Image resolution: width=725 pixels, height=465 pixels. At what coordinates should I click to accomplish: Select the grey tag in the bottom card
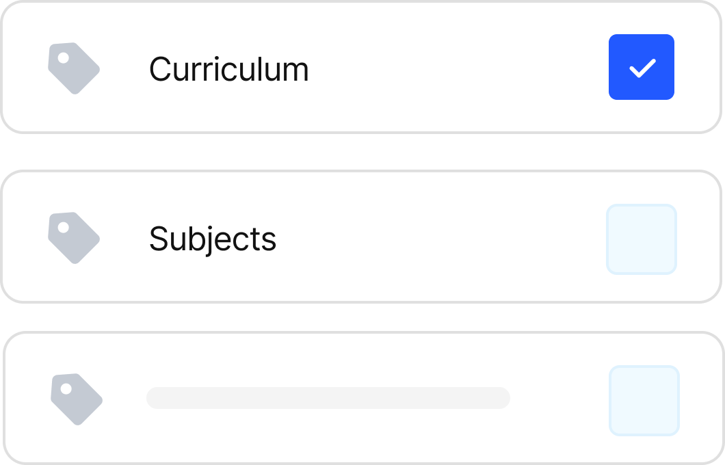click(x=77, y=399)
